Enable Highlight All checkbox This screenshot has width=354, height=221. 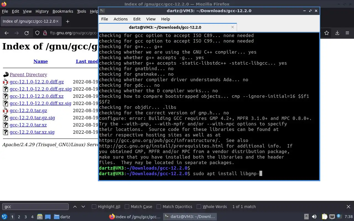(94, 207)
